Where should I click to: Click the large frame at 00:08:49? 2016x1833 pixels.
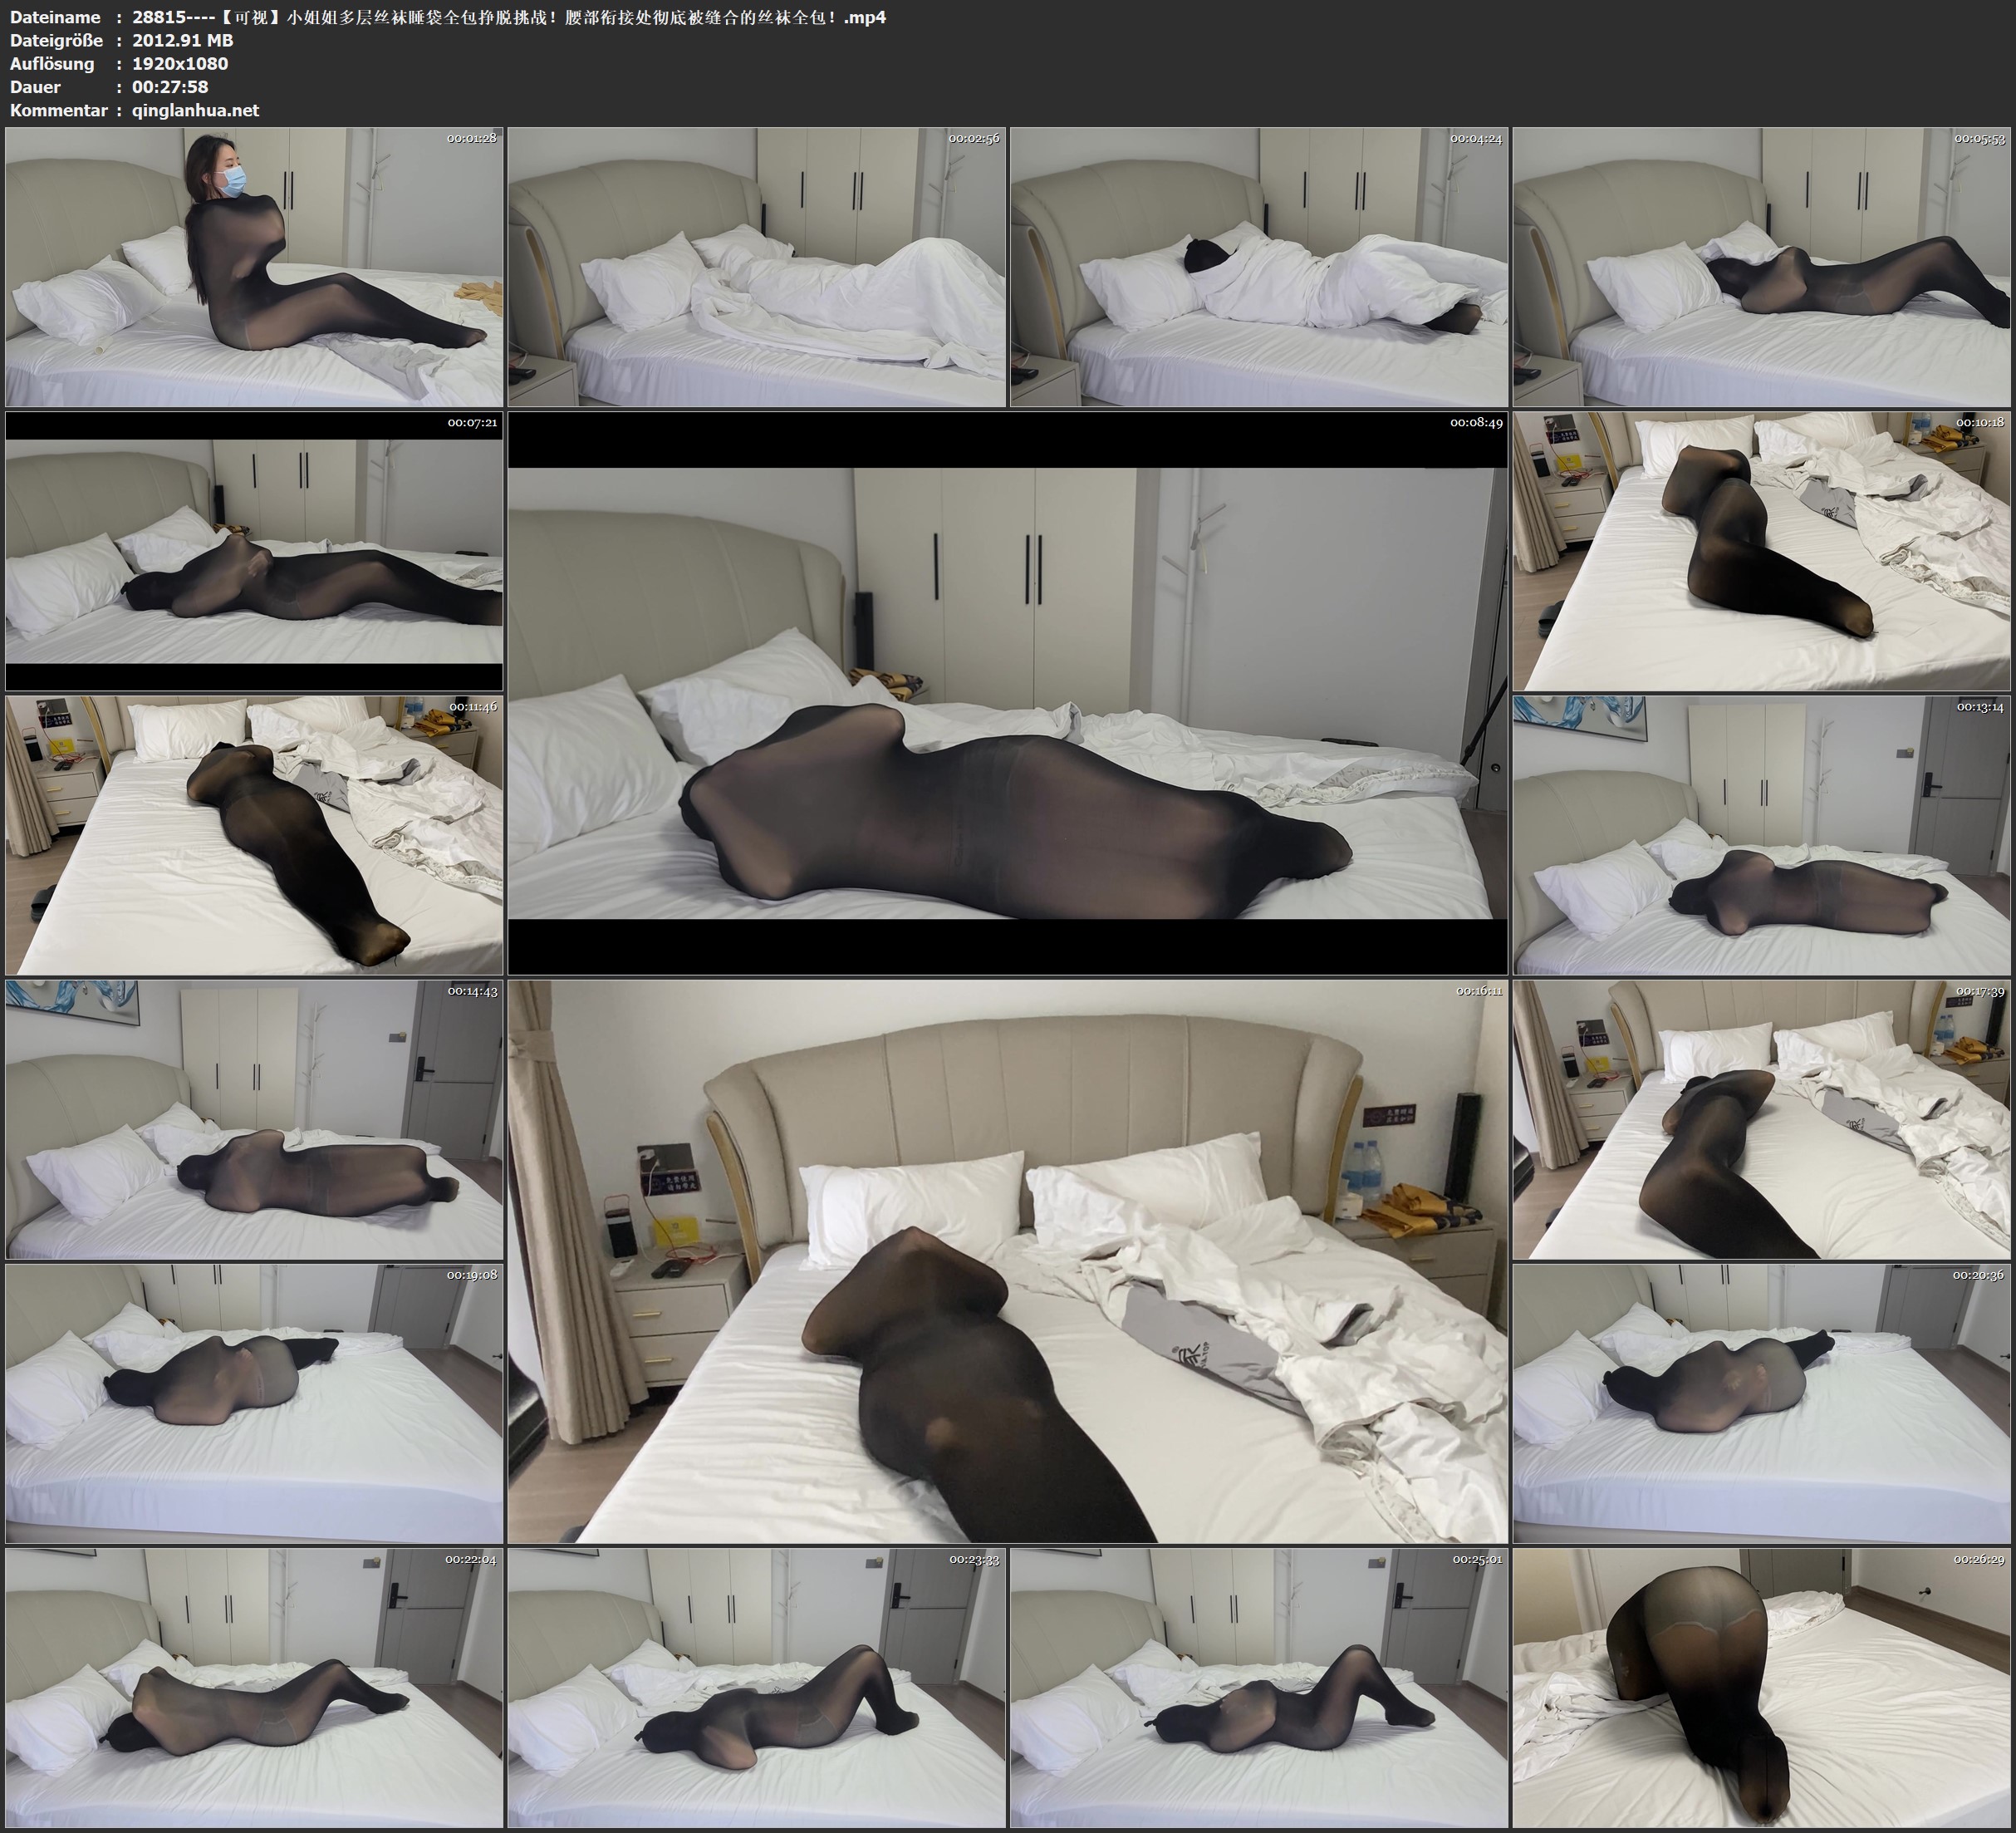[x=1007, y=693]
